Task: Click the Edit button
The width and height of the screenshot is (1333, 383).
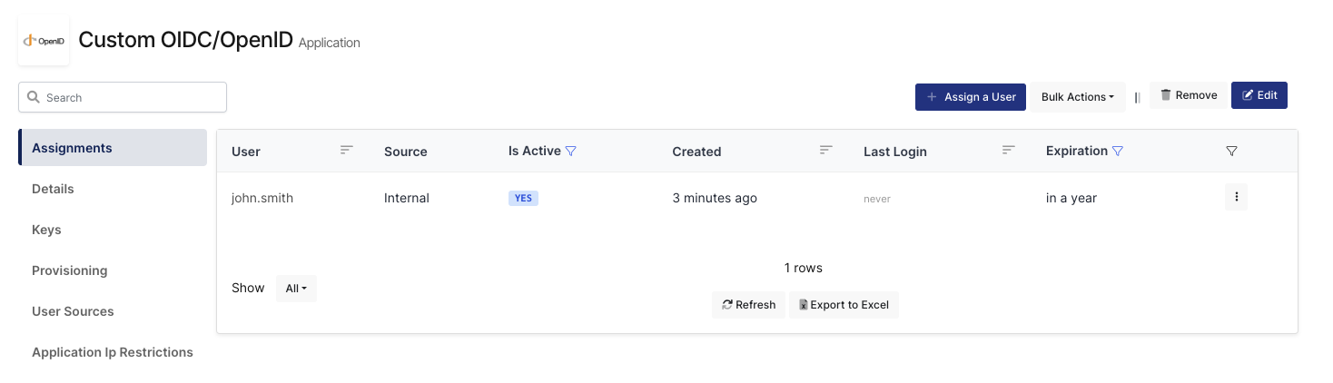Action: [x=1259, y=95]
